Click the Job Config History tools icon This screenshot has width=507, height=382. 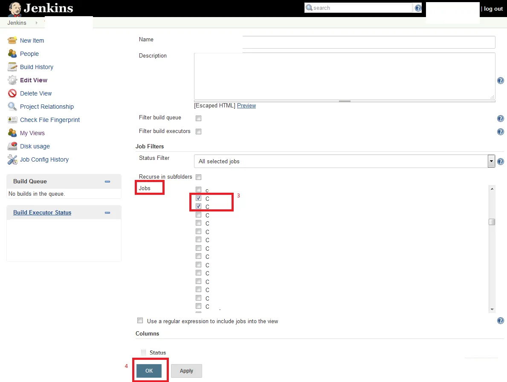point(12,159)
